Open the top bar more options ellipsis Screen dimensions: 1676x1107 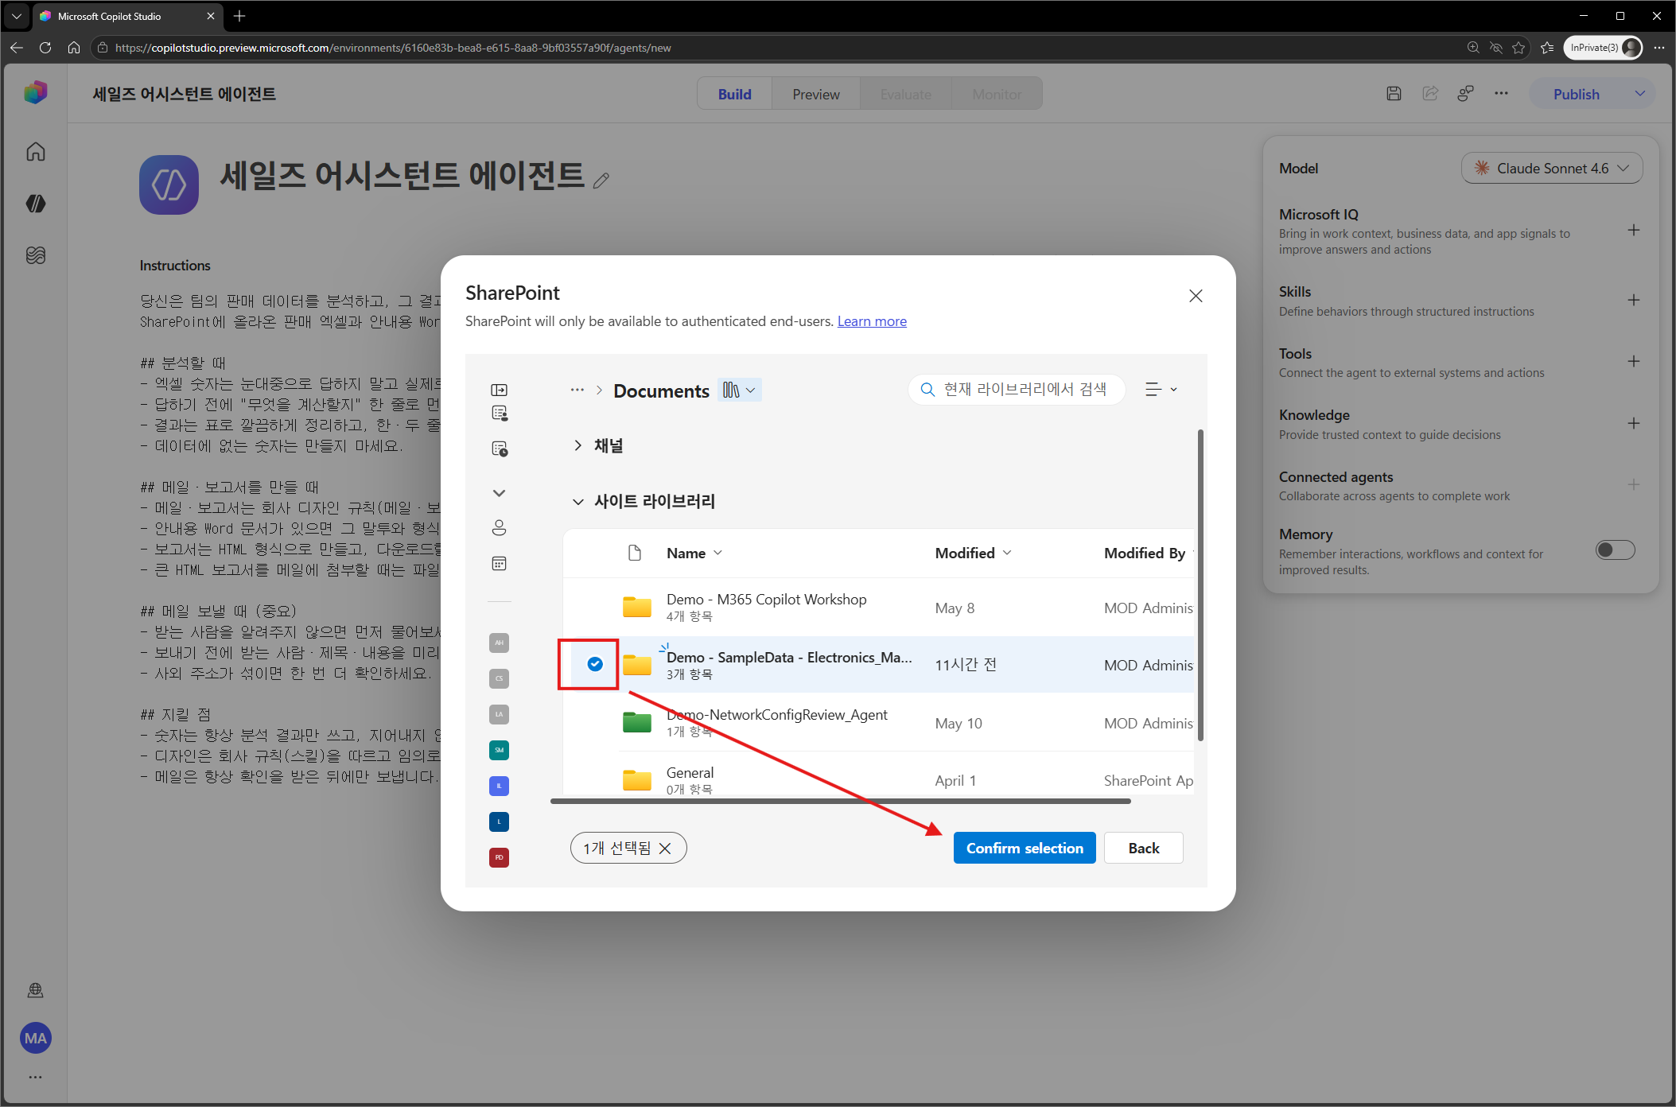click(1501, 94)
